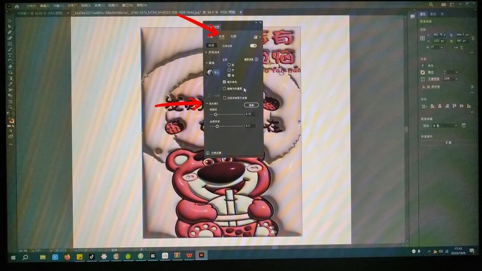Open the 对象(O) menu
The width and height of the screenshot is (482, 271).
58,6
